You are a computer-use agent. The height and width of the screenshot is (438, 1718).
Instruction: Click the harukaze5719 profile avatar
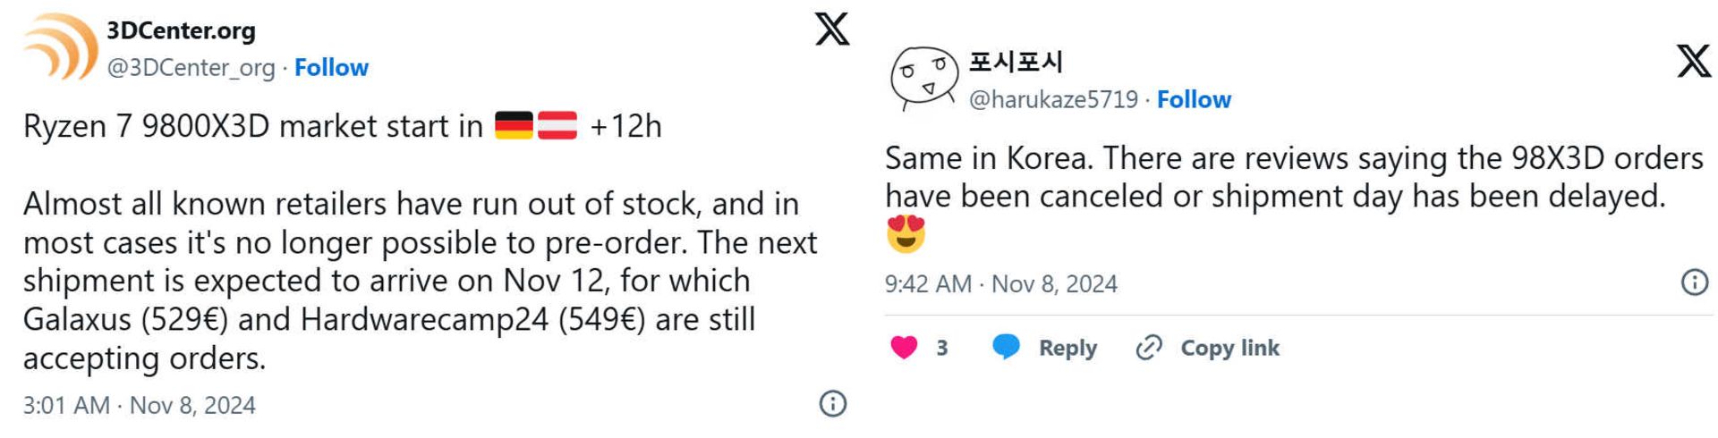[923, 78]
